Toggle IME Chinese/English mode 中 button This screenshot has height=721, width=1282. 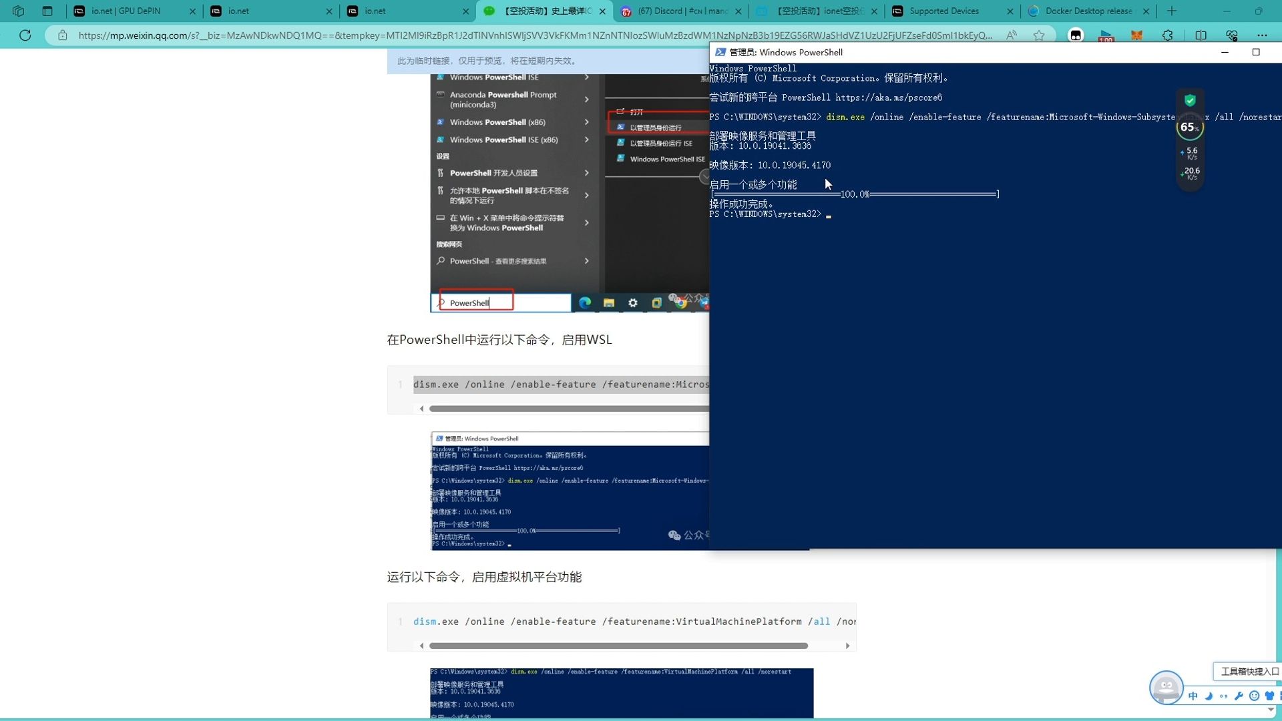point(1193,696)
